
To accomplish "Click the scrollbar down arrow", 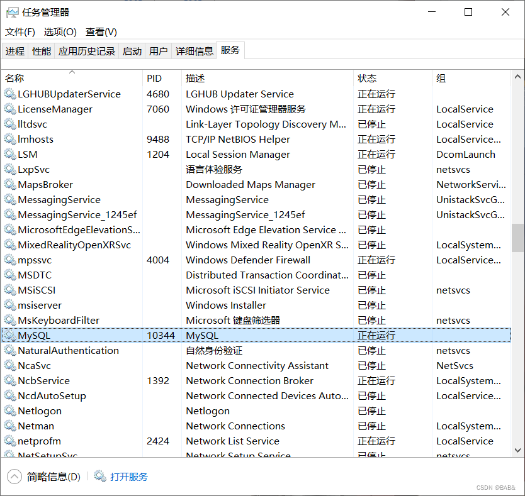I will (517, 450).
